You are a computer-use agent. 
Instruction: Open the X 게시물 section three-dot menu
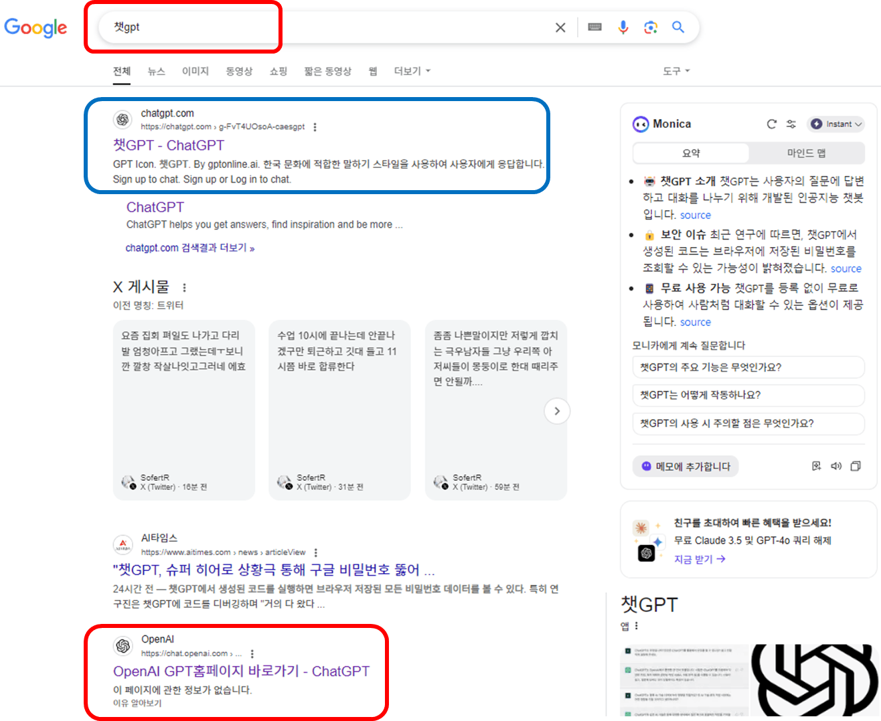[184, 287]
